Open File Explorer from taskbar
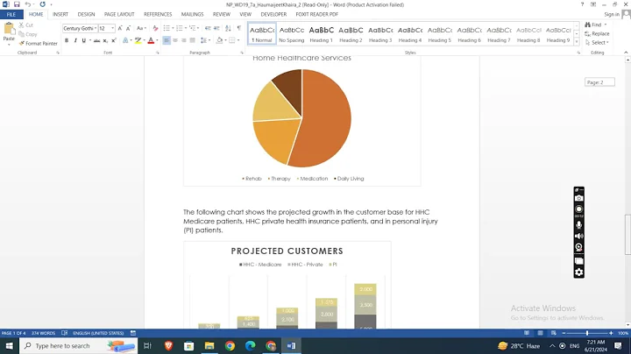The height and width of the screenshot is (354, 631). tap(209, 346)
